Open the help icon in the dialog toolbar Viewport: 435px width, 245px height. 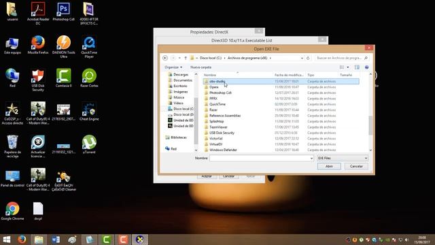point(367,67)
